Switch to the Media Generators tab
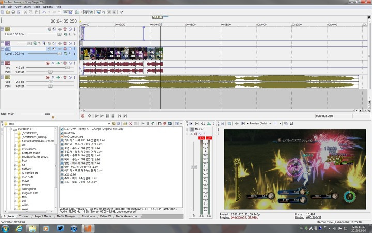 click(127, 216)
